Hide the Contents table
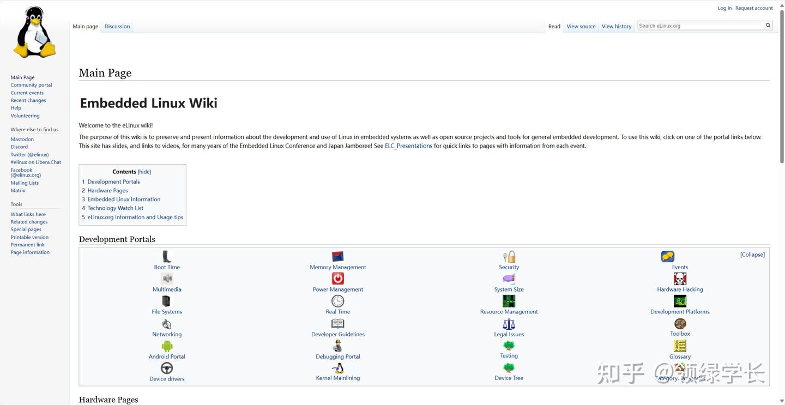 click(144, 172)
